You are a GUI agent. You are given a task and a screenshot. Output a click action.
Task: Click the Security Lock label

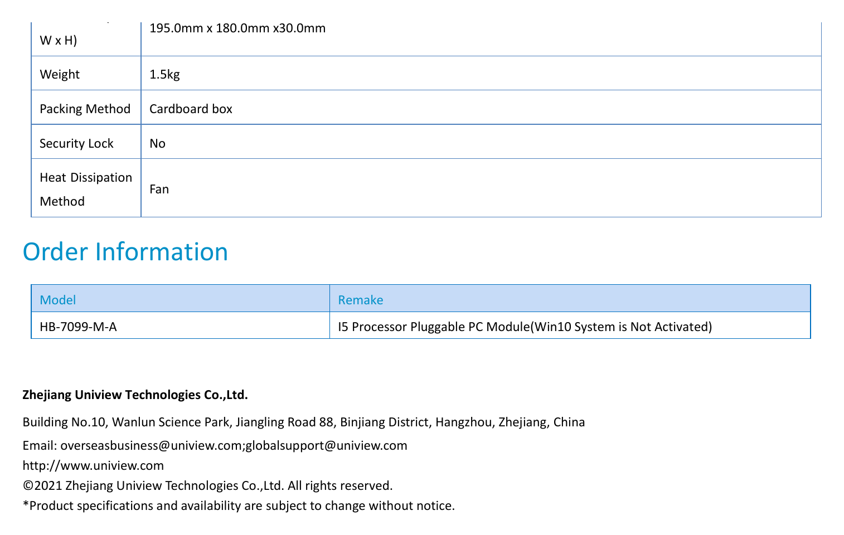click(76, 143)
